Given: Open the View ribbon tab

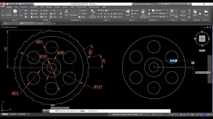Looking at the screenshot, I should click(42, 7).
